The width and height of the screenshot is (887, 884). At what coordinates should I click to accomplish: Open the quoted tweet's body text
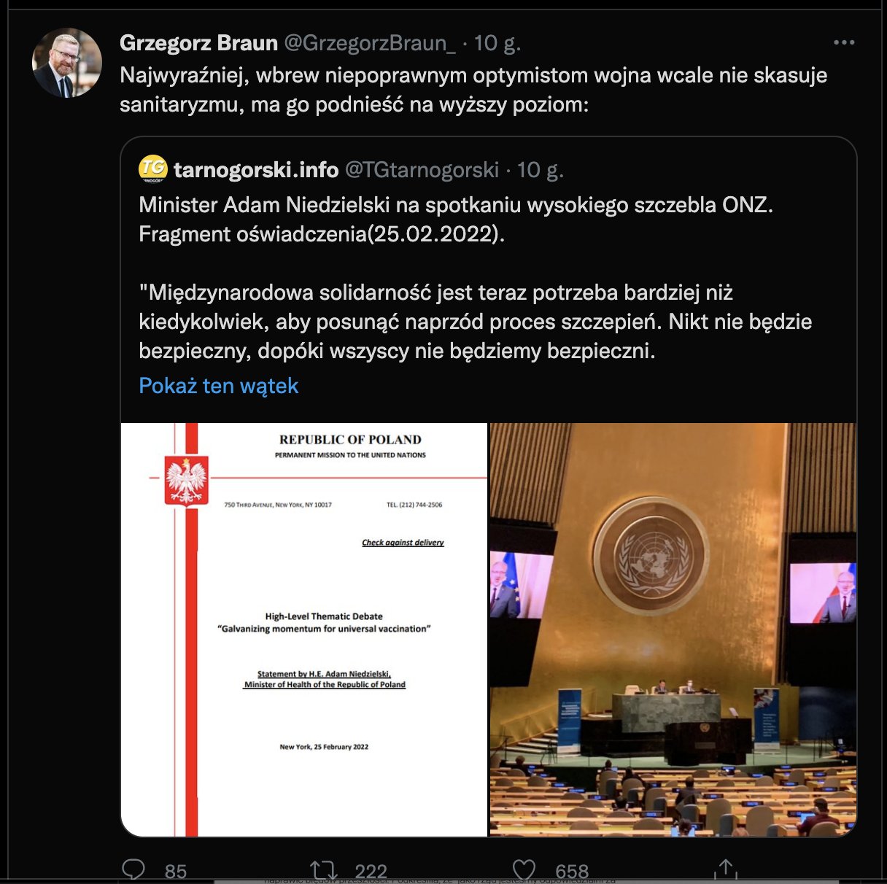click(476, 277)
